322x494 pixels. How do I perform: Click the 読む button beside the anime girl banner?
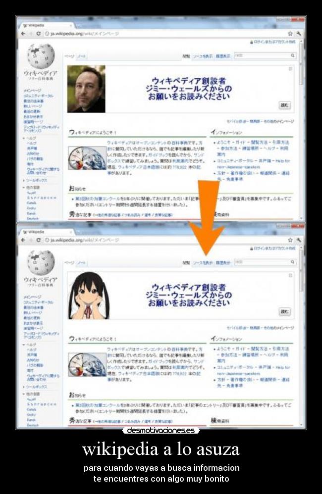click(284, 311)
